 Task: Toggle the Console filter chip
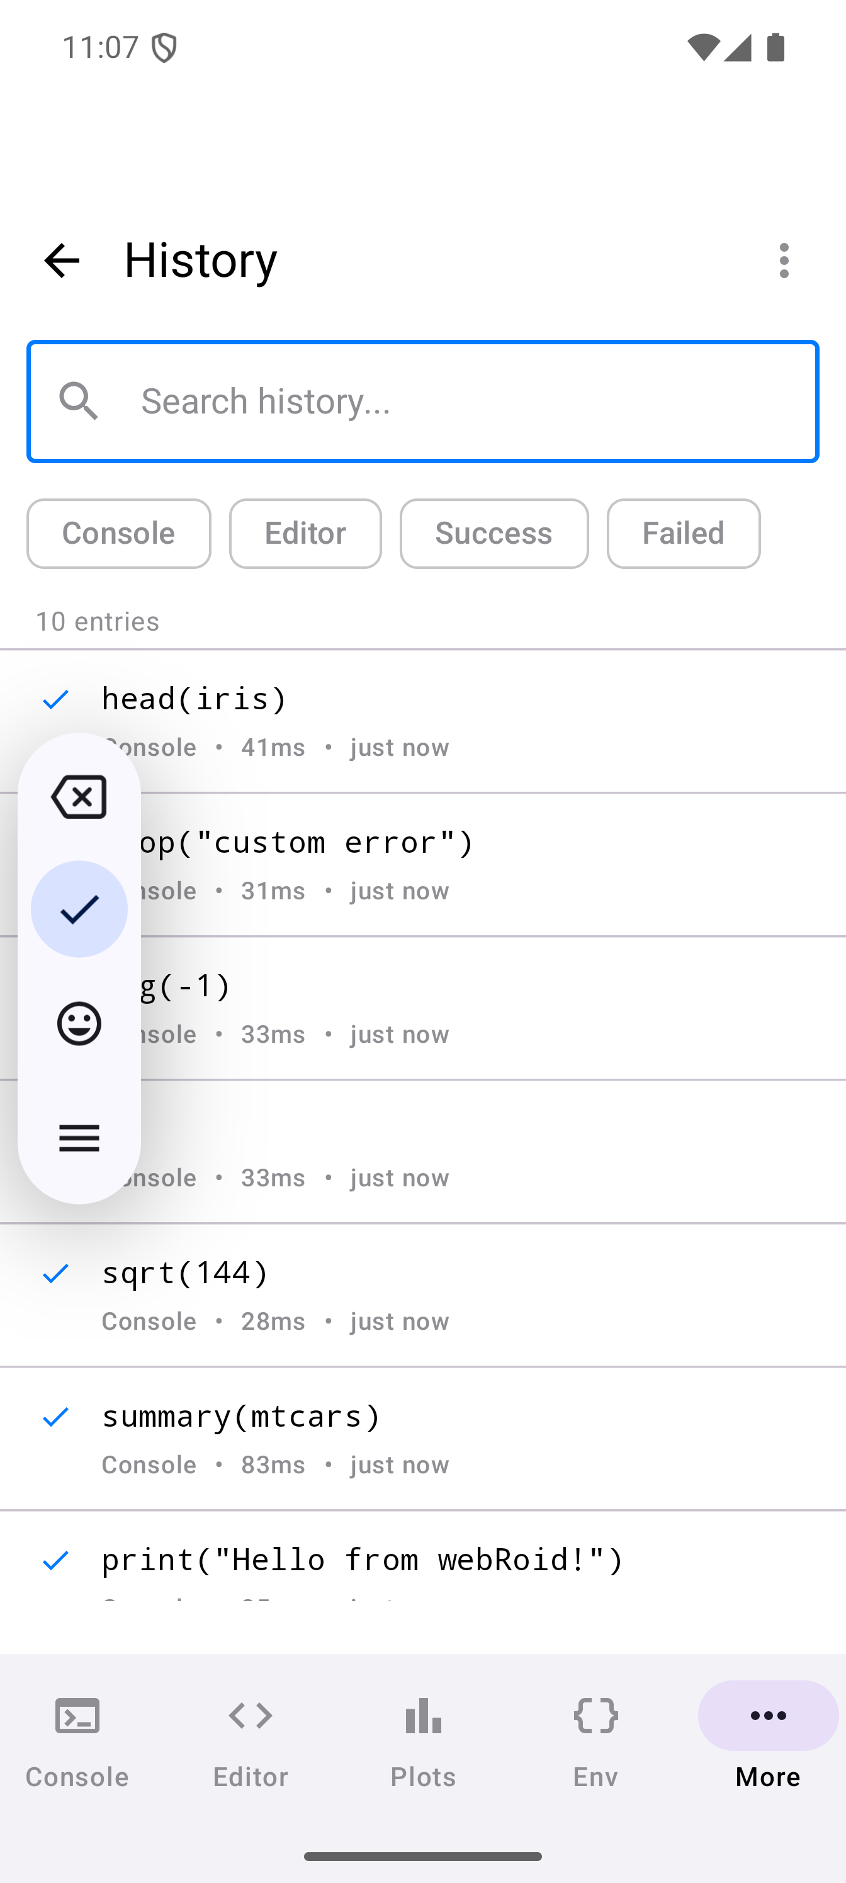[118, 534]
